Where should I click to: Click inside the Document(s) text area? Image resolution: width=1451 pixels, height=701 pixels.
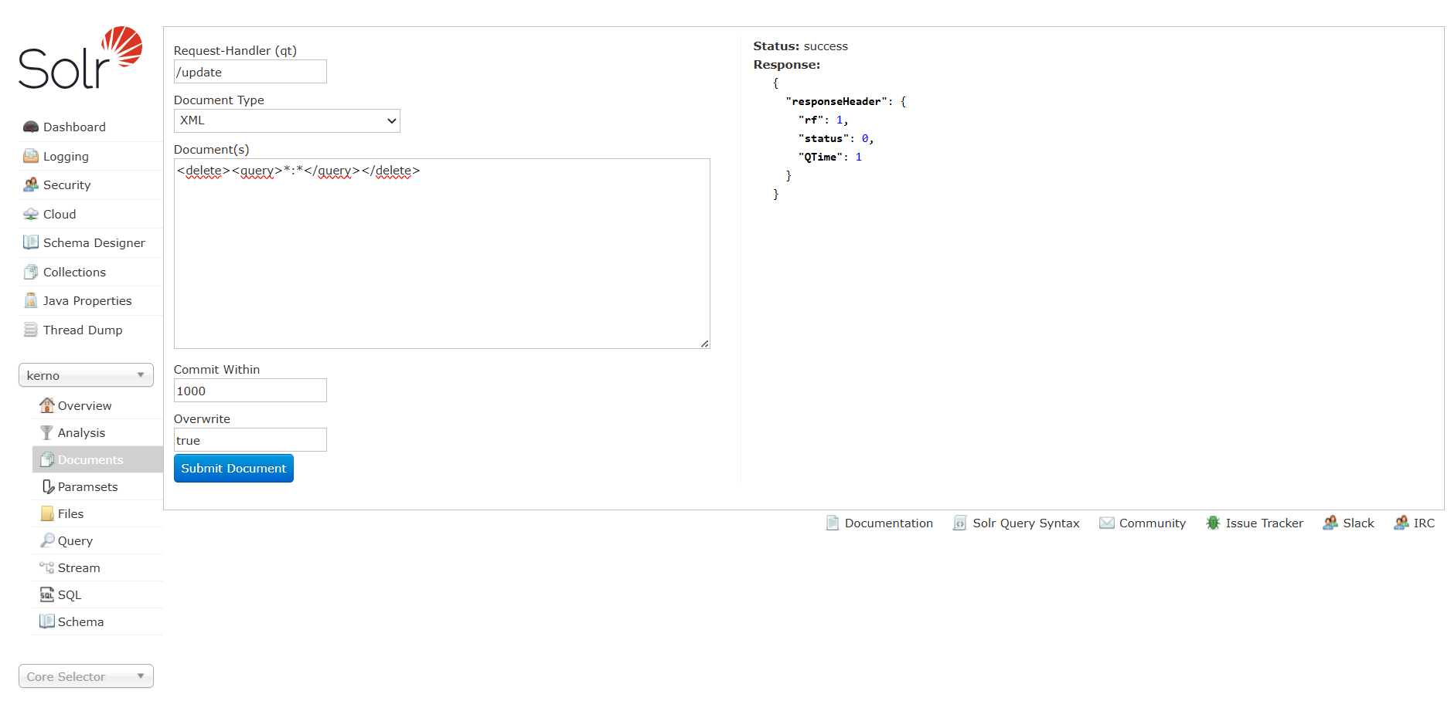tap(442, 253)
